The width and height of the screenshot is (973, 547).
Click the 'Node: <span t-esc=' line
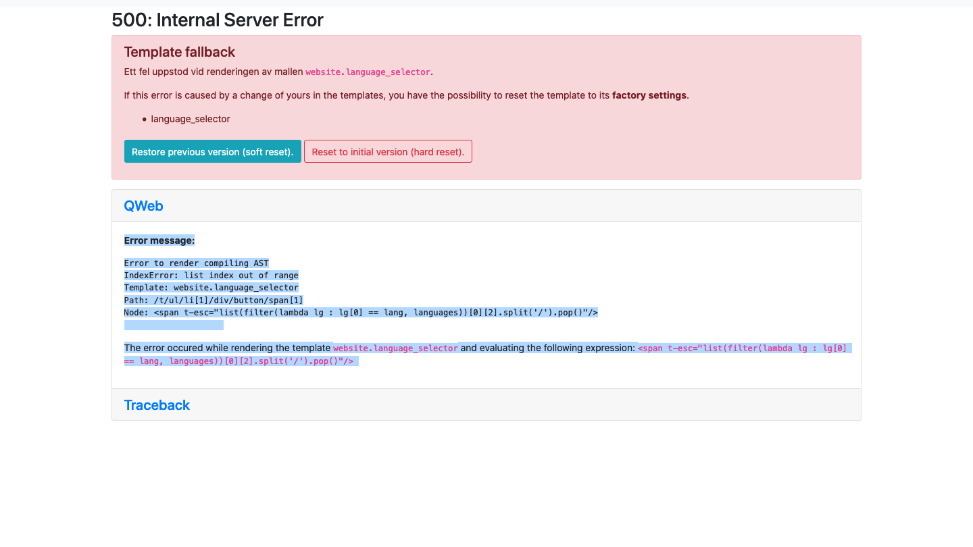[x=361, y=313]
